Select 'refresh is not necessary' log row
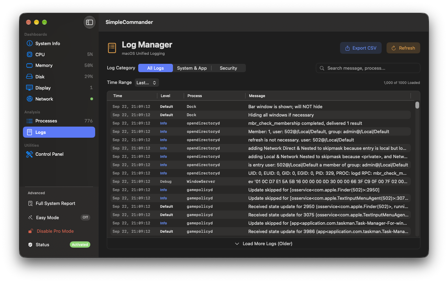 (x=260, y=140)
